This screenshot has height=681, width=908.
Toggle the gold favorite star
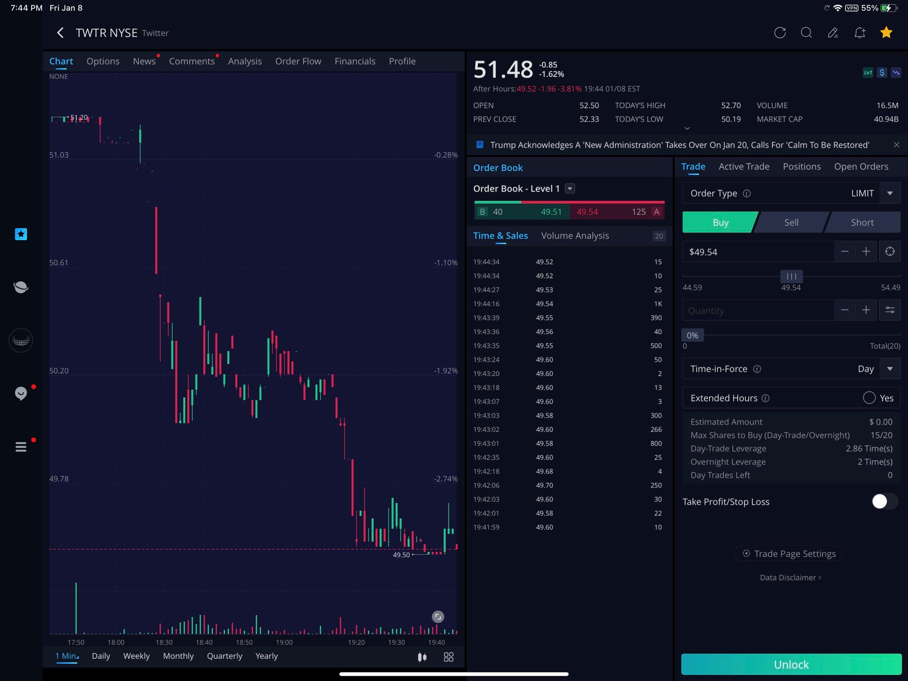click(x=886, y=32)
